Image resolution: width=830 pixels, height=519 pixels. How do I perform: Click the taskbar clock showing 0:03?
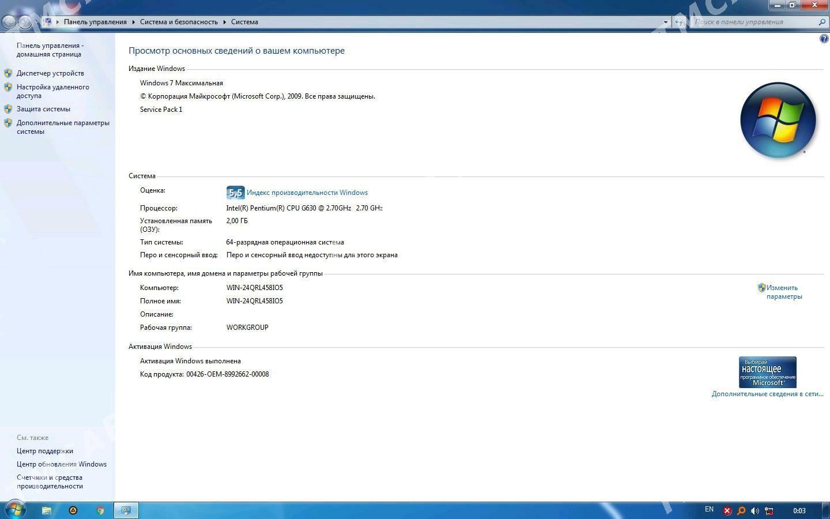click(799, 511)
